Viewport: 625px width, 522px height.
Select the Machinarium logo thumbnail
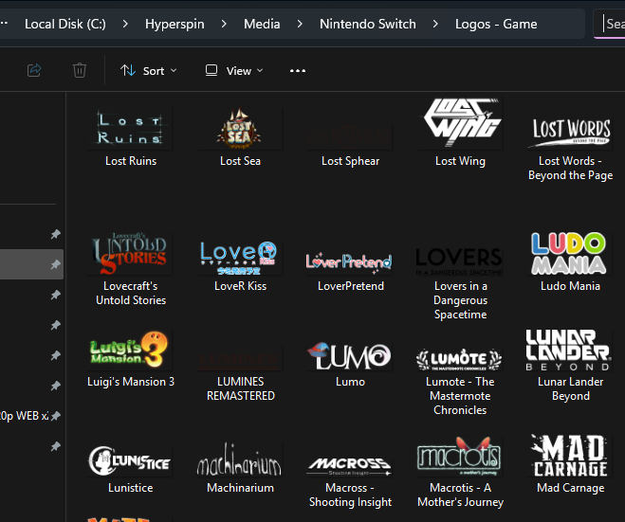[240, 459]
